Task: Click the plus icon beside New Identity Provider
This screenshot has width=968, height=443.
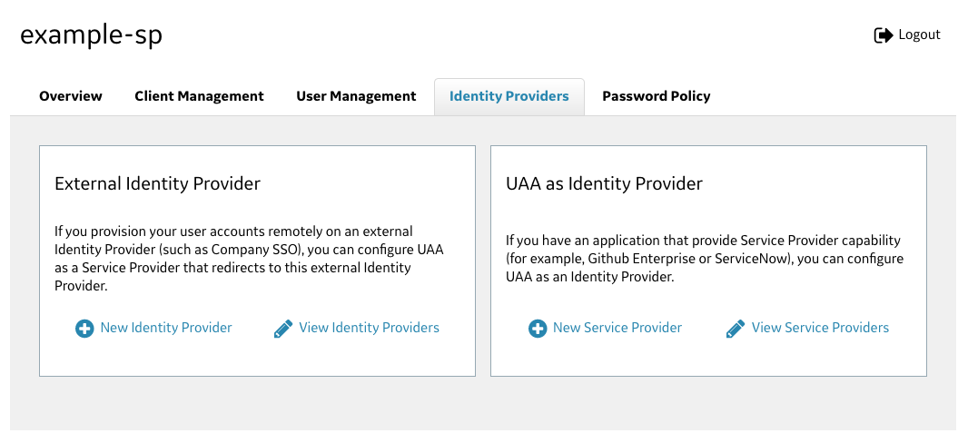Action: tap(84, 329)
